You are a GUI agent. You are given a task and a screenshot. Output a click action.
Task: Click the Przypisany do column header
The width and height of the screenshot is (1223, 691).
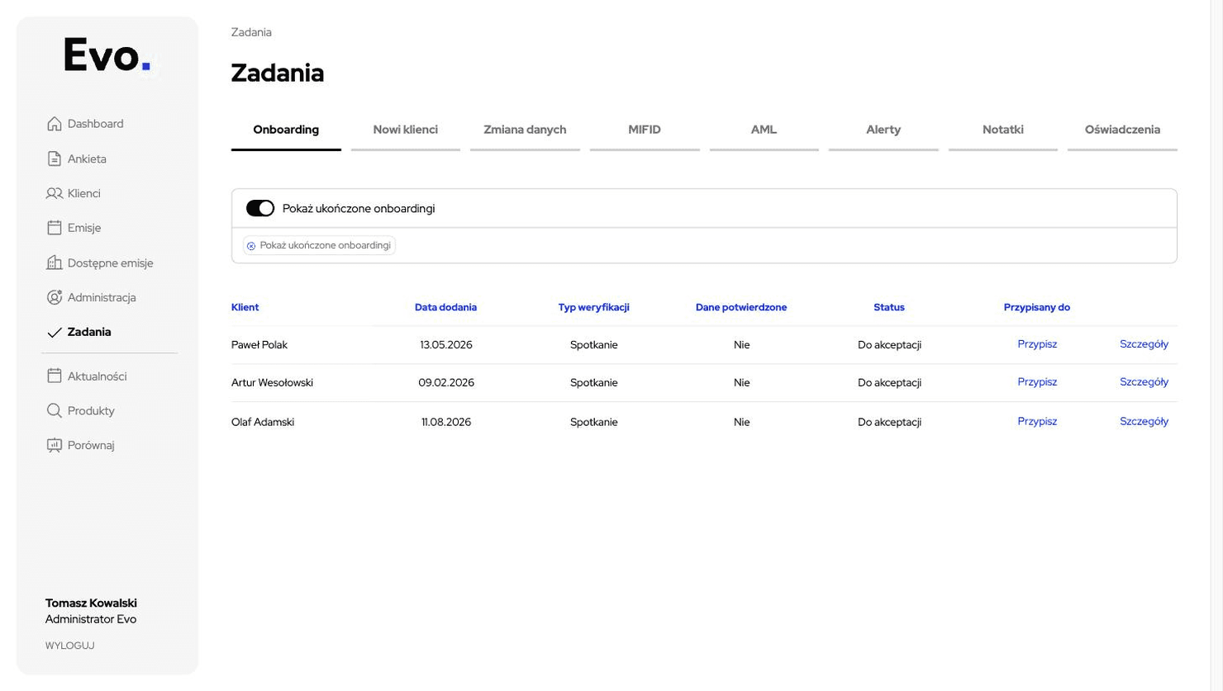coord(1037,307)
